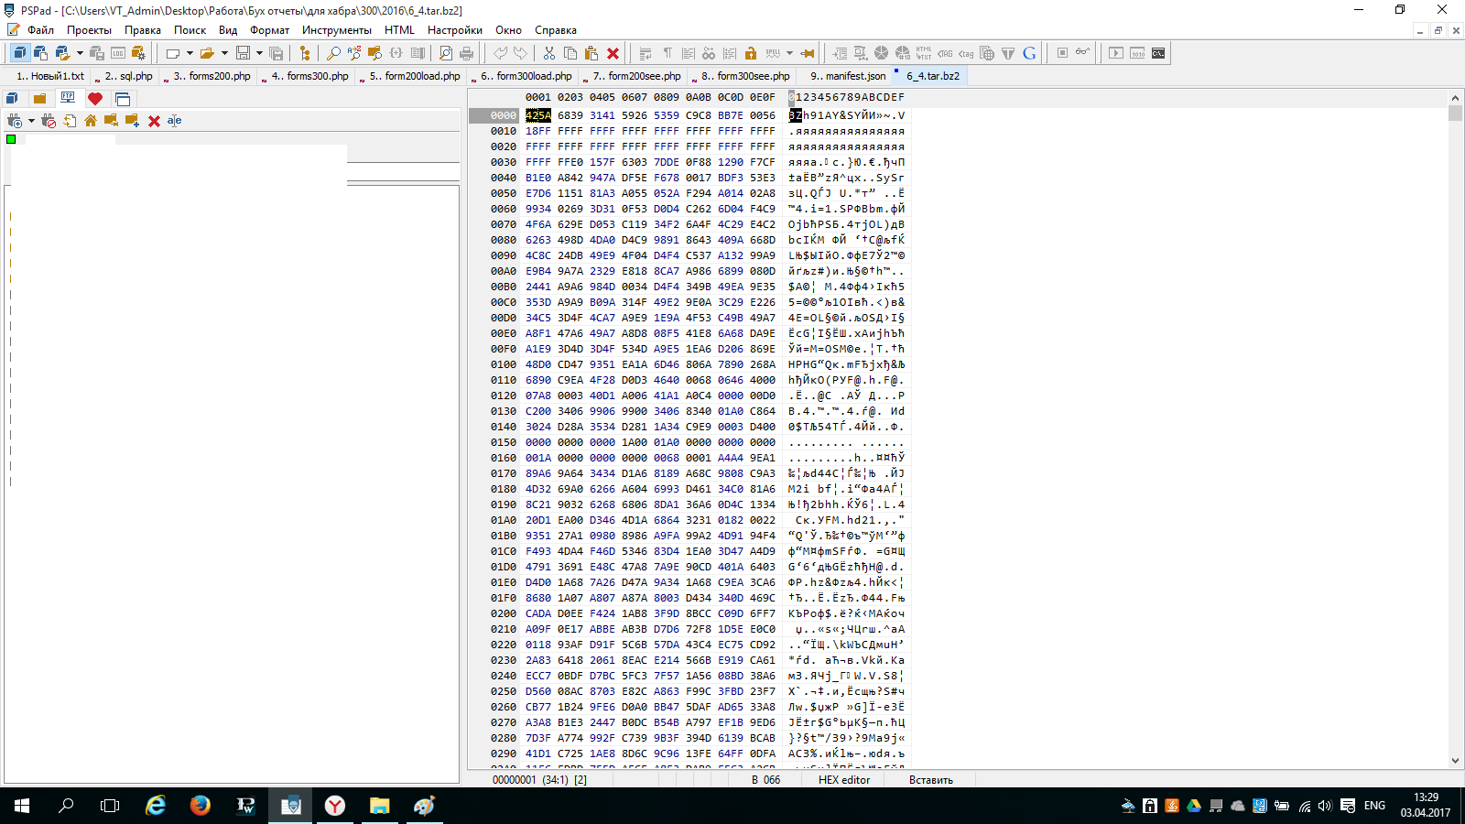Expand the project save dropdown arrow
The height and width of the screenshot is (824, 1465).
80,53
